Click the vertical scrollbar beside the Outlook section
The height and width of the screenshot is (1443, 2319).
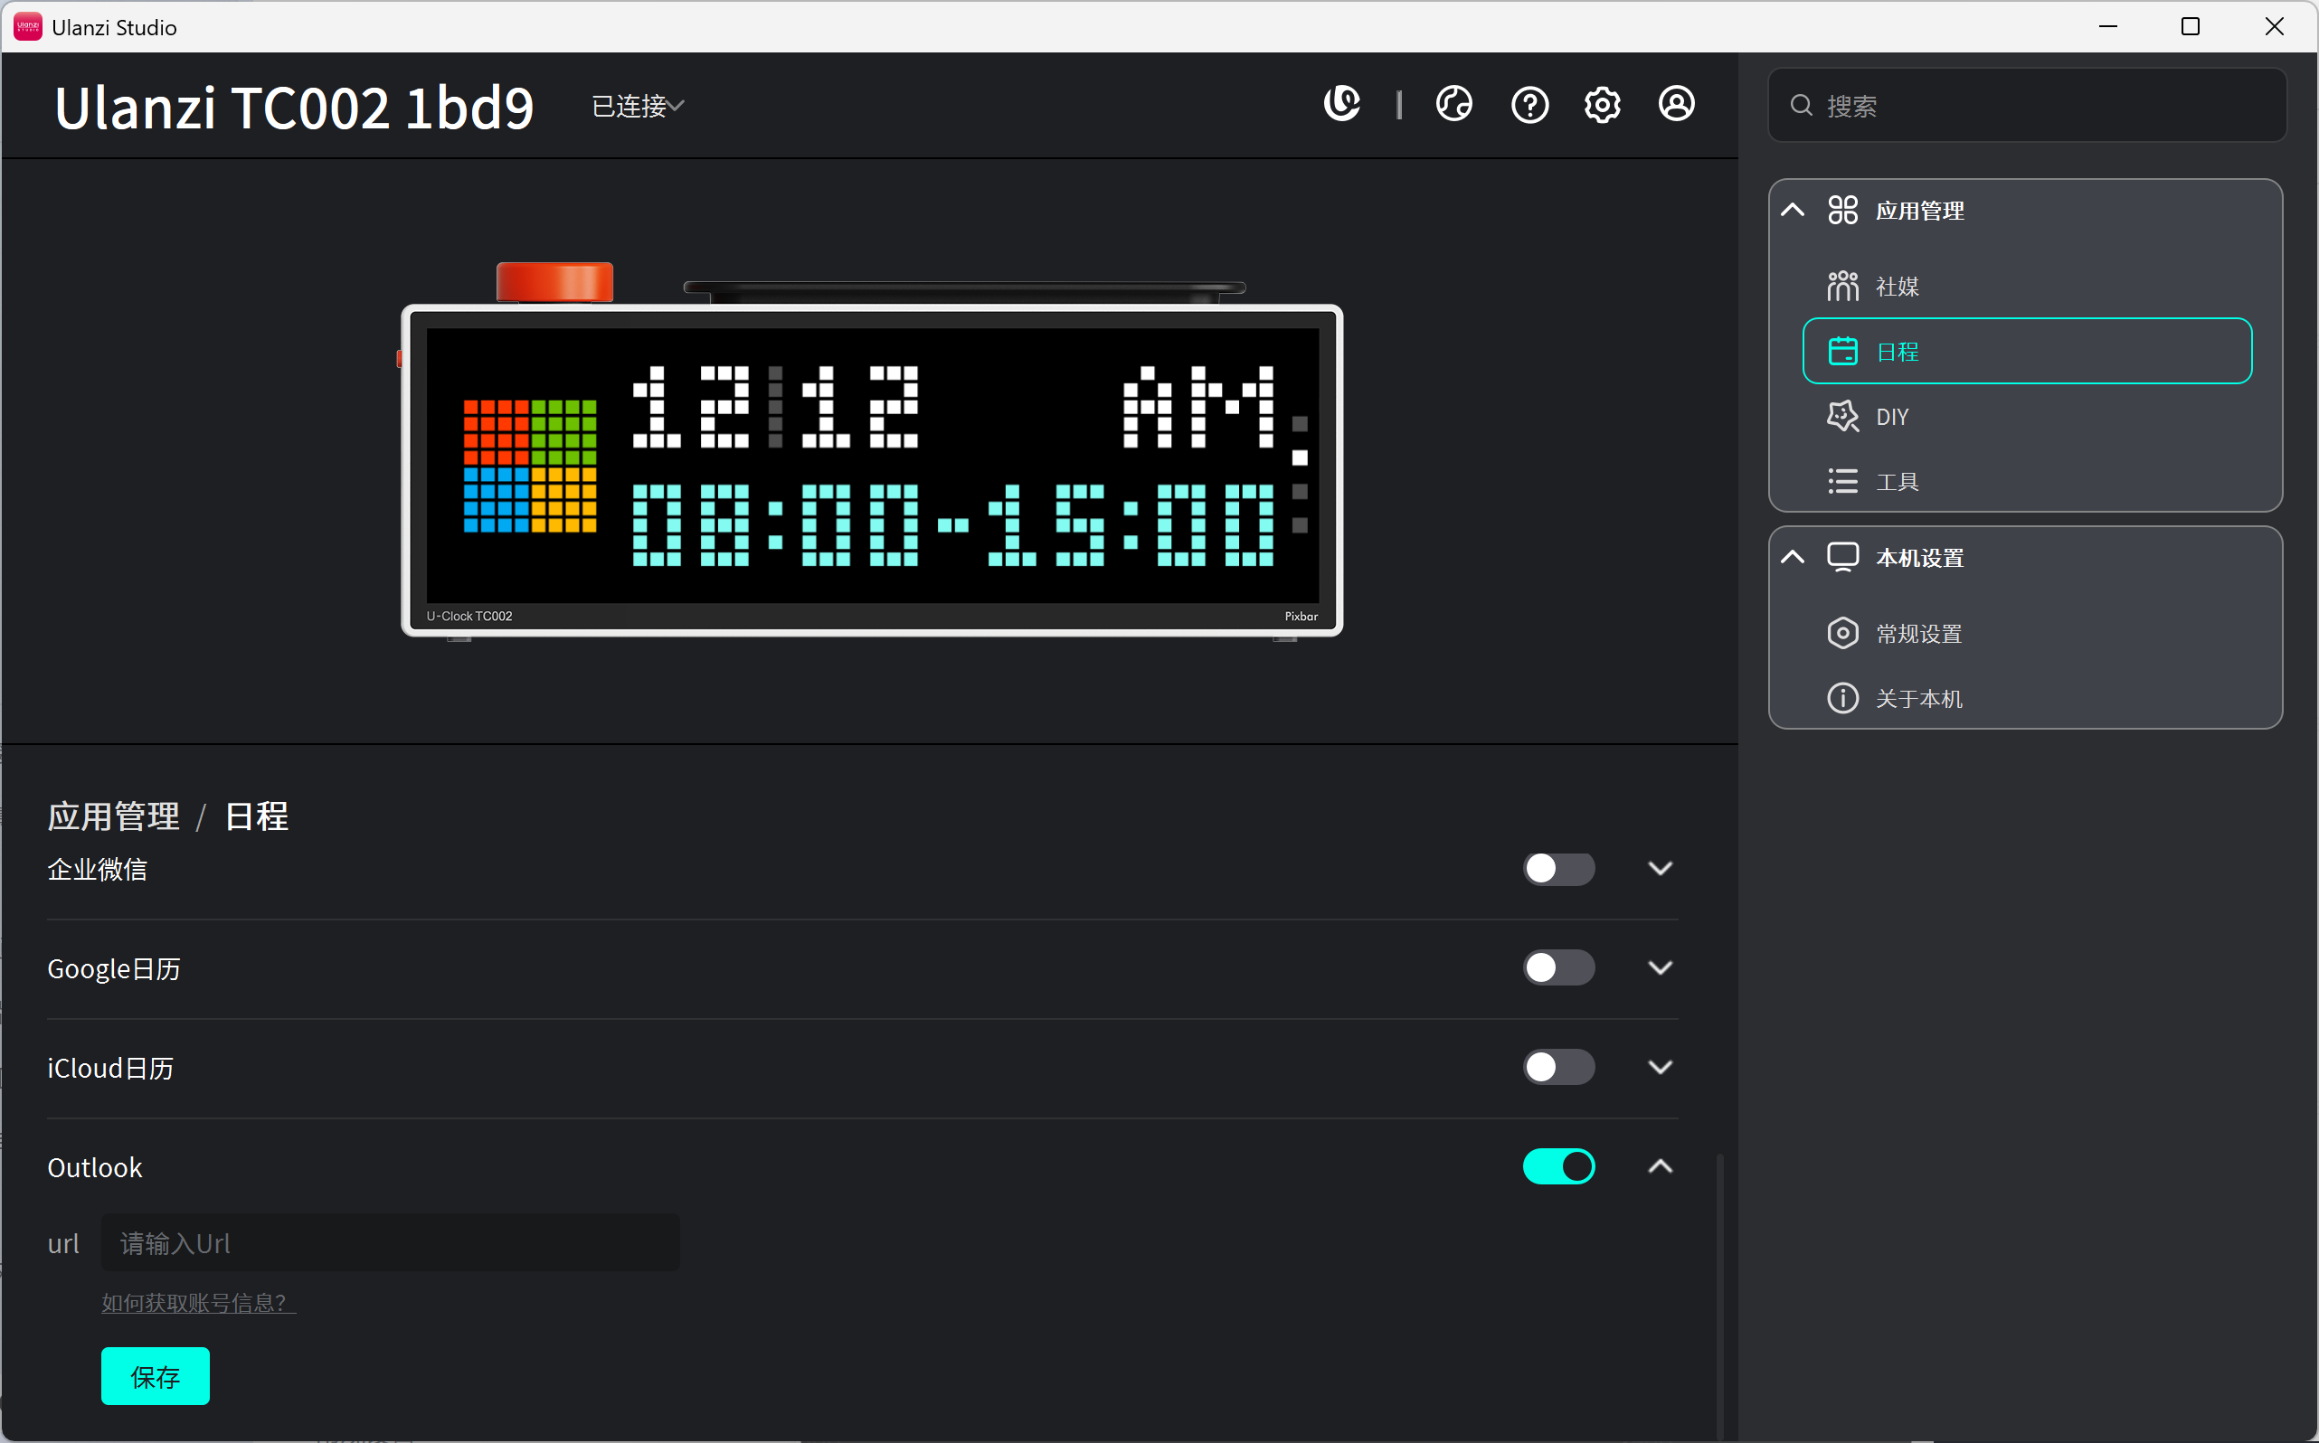[x=1720, y=1296]
